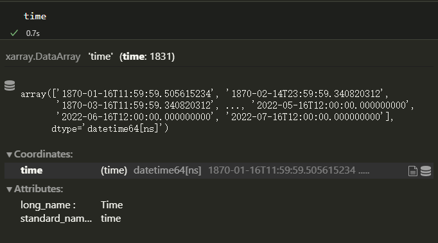438x243 pixels.
Task: Click the bold time coordinate name
Action: 31,170
